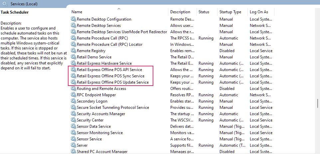
Task: Click Running status of RPC Endpoint Mapper
Action: click(x=206, y=95)
